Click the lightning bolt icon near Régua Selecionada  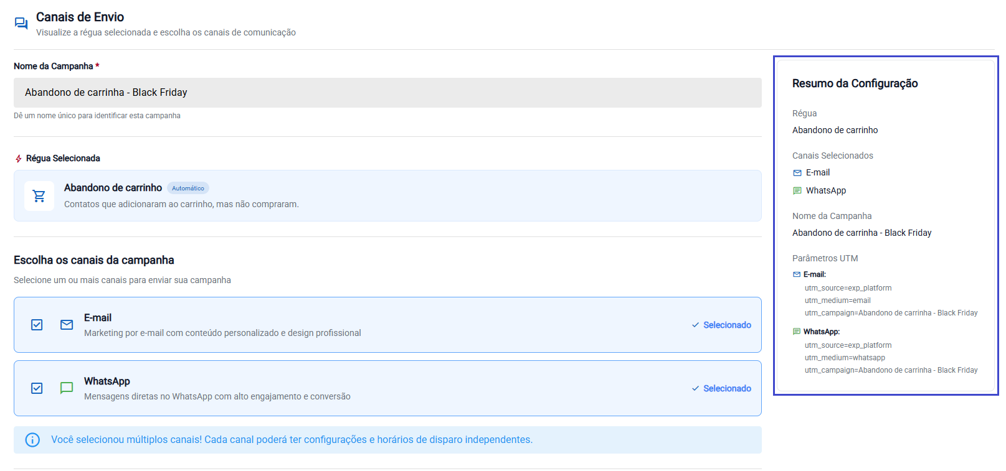pos(19,159)
